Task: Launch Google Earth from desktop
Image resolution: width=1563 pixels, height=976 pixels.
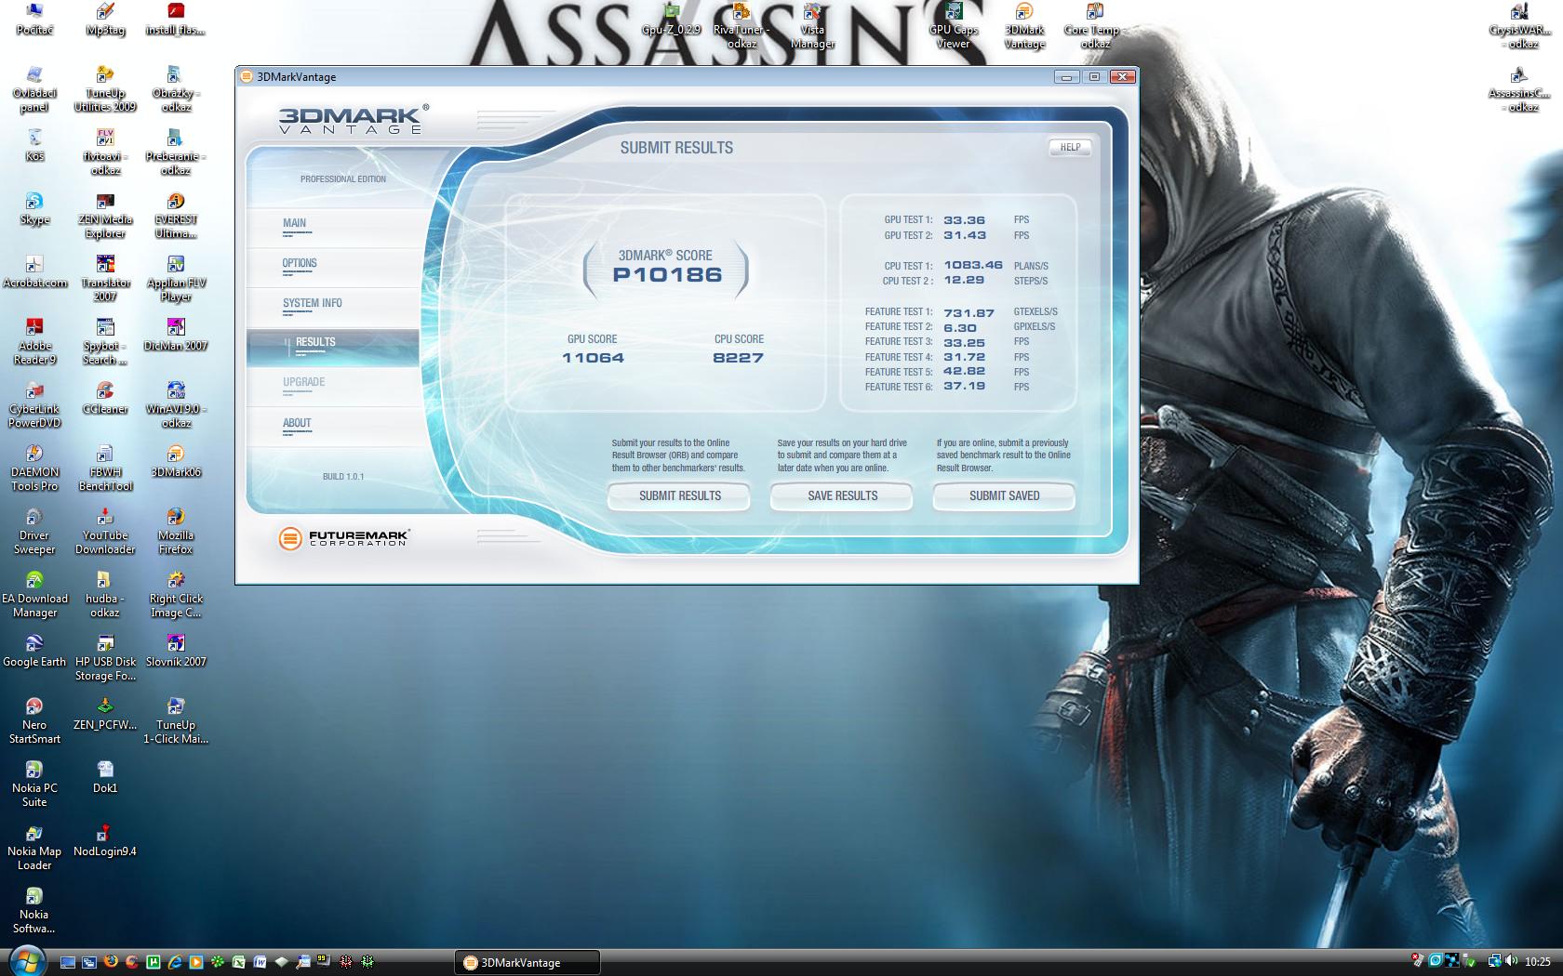Action: click(34, 652)
